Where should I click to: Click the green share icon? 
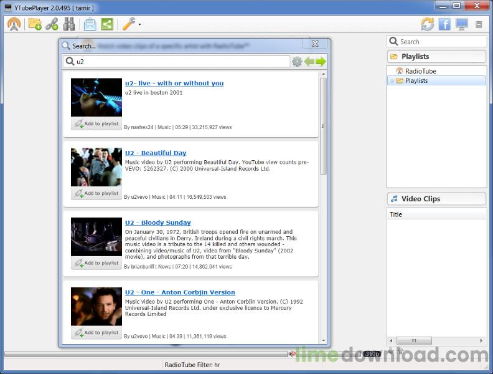(107, 24)
